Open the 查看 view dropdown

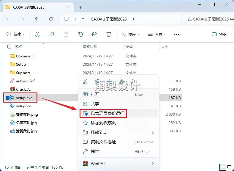[157, 34]
